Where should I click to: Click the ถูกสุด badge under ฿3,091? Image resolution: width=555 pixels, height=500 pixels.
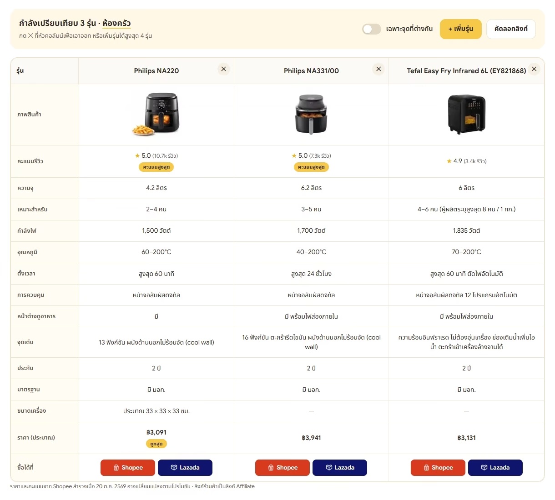tap(156, 444)
